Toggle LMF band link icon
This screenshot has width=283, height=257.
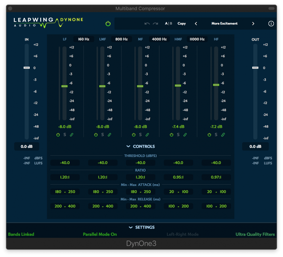(x=109, y=135)
